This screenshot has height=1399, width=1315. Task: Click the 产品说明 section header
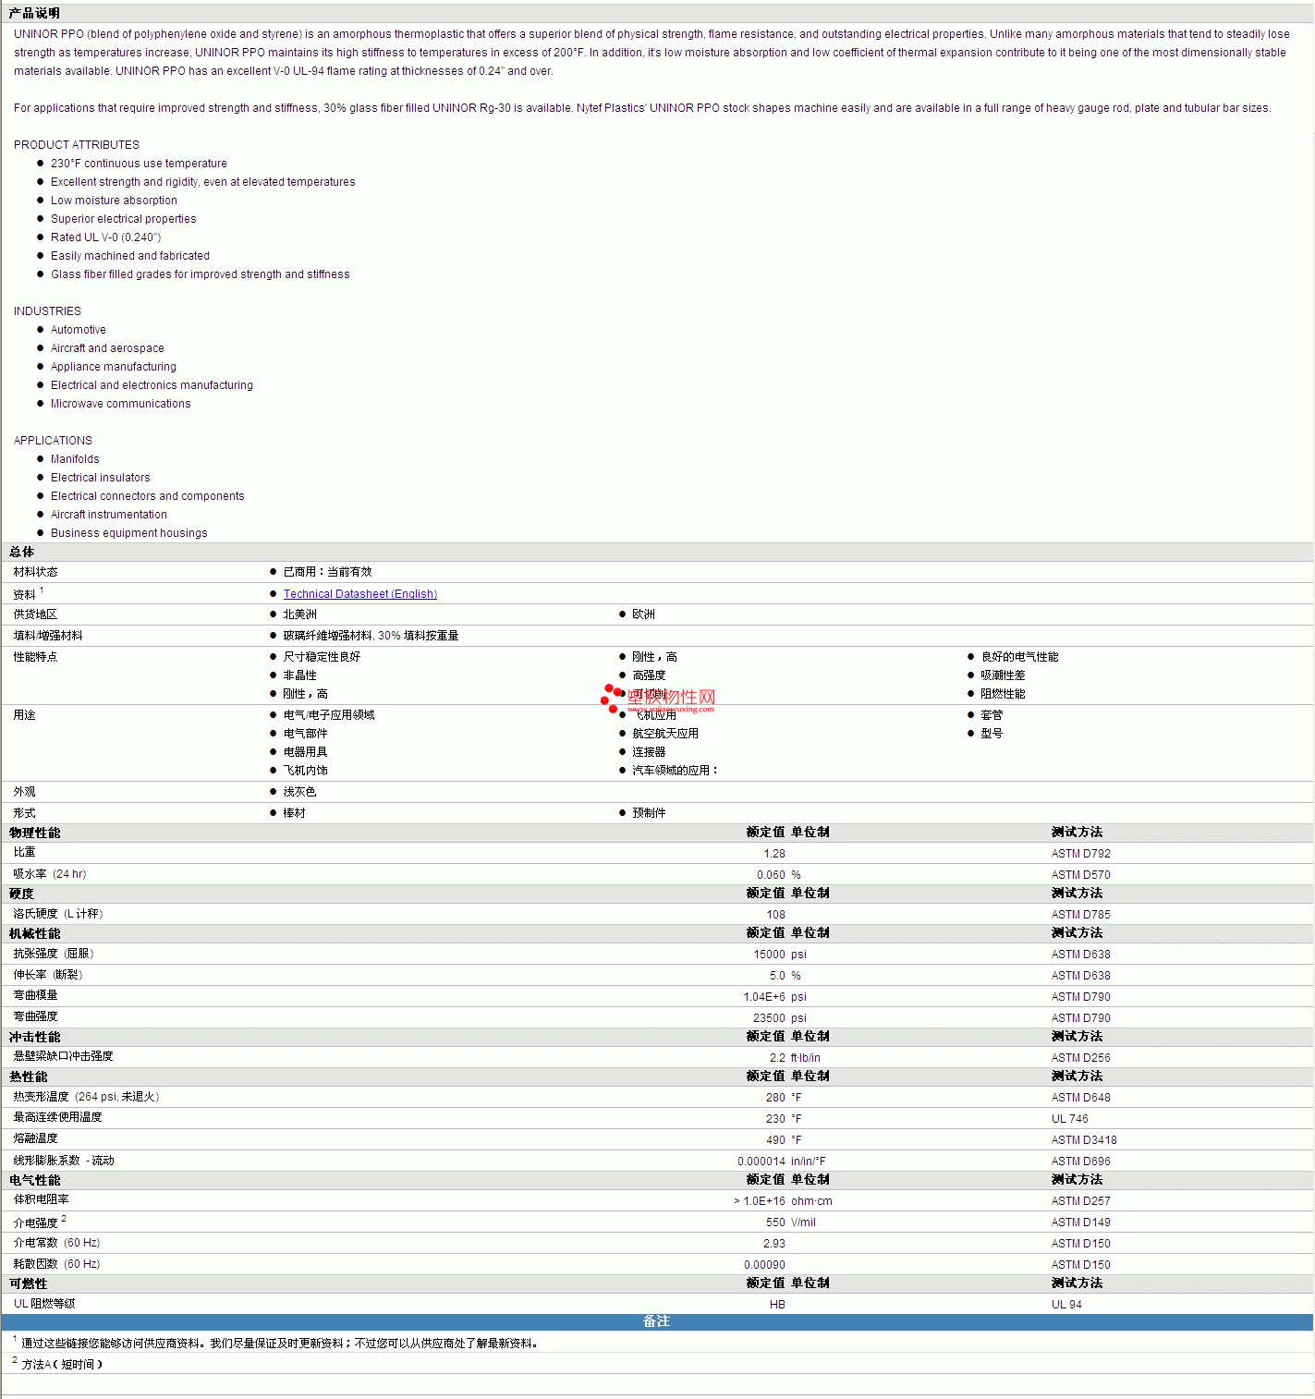click(x=34, y=13)
